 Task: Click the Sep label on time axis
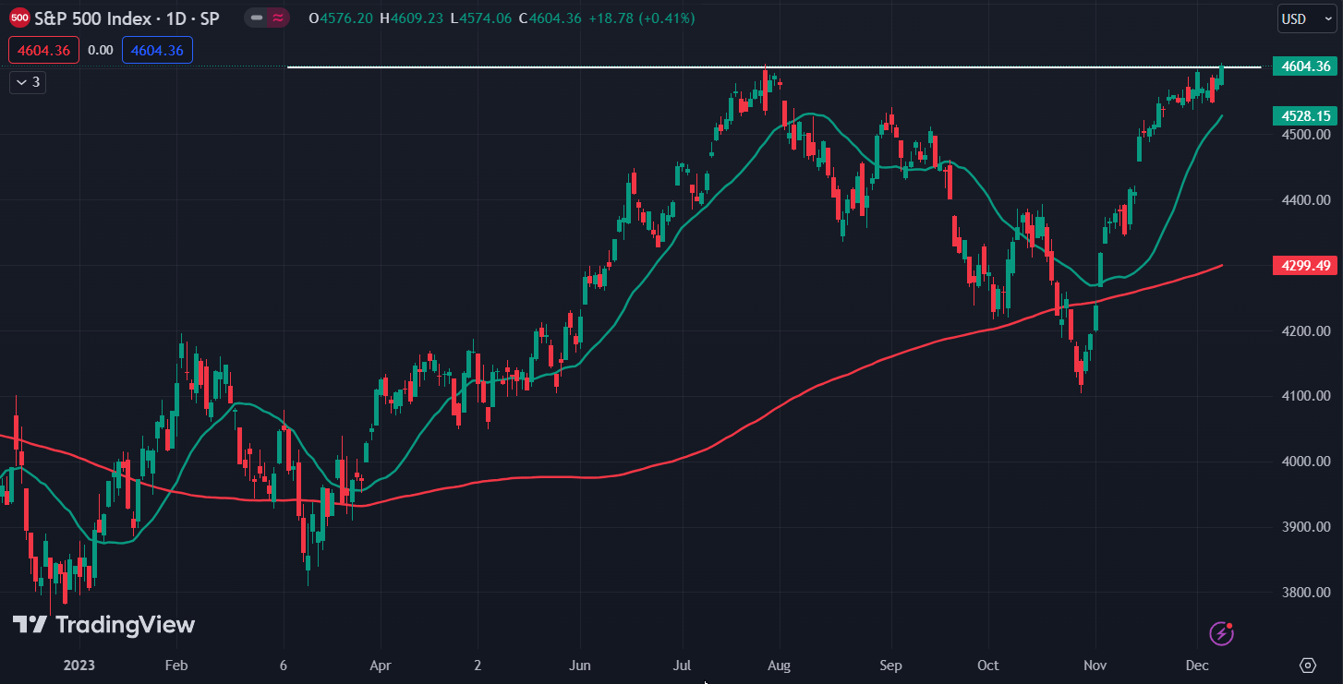point(890,665)
